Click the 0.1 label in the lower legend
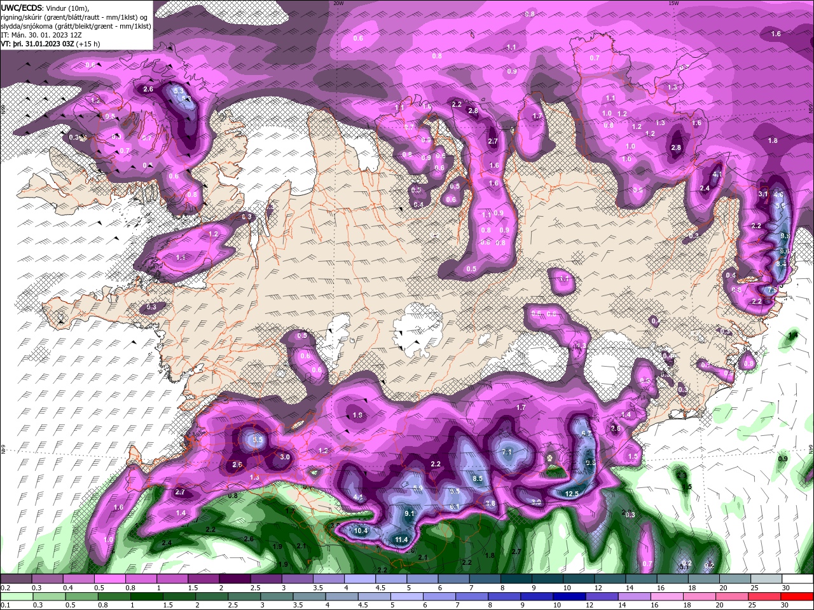 [x=6, y=606]
